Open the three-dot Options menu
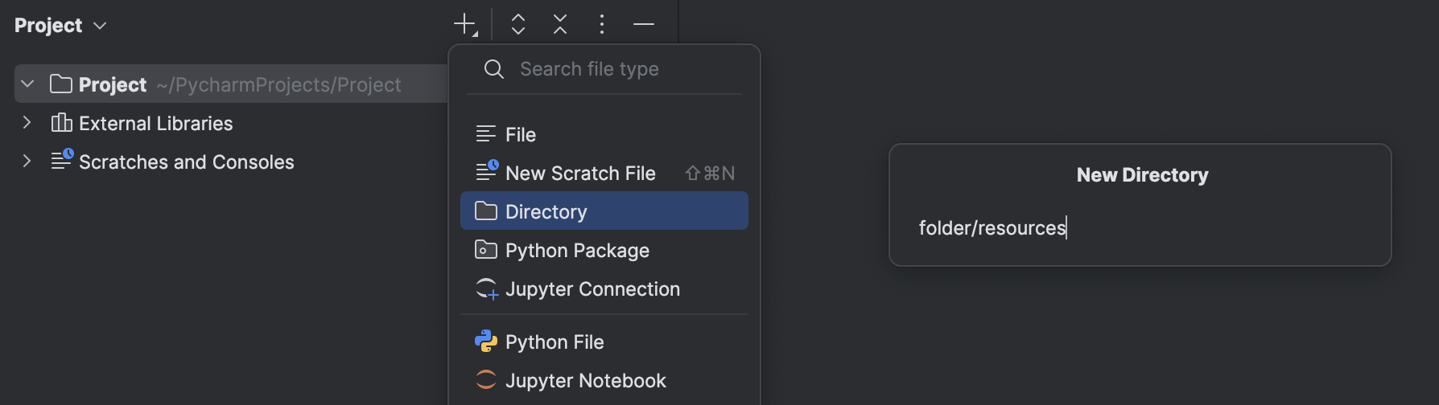This screenshot has width=1439, height=405. click(x=601, y=25)
